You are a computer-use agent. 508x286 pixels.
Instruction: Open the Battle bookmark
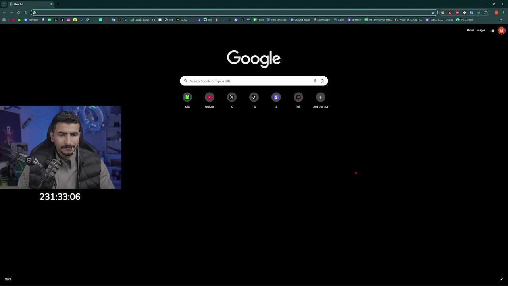point(339,20)
